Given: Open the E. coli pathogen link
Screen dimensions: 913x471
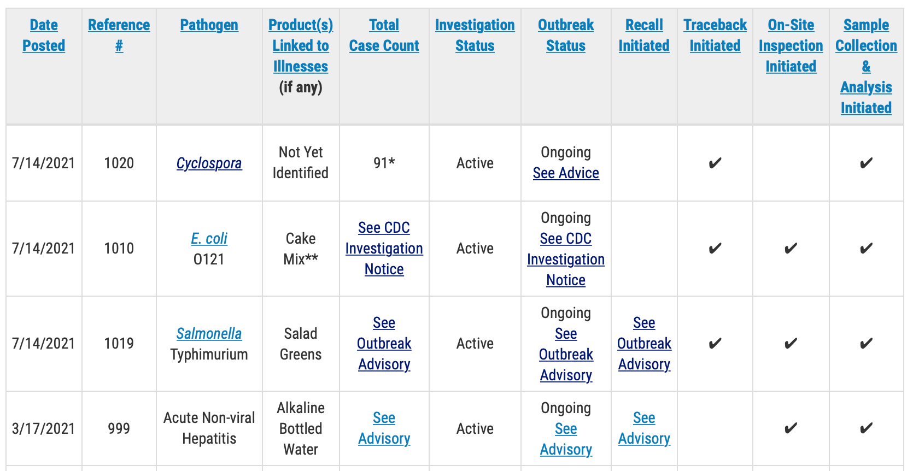Looking at the screenshot, I should point(209,239).
